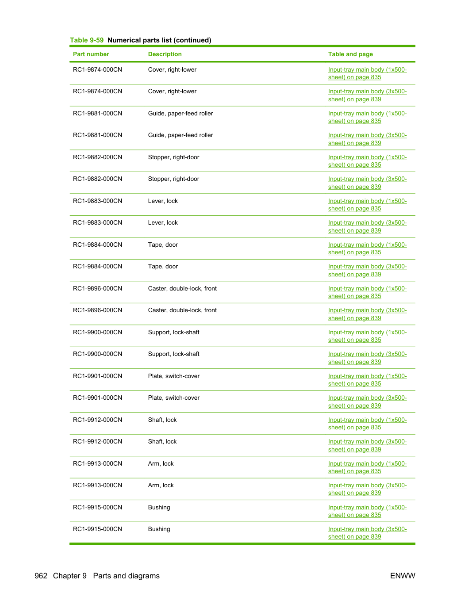Click Shaft, lock page 835 link
Screen dimensions: 457x608
click(367, 424)
